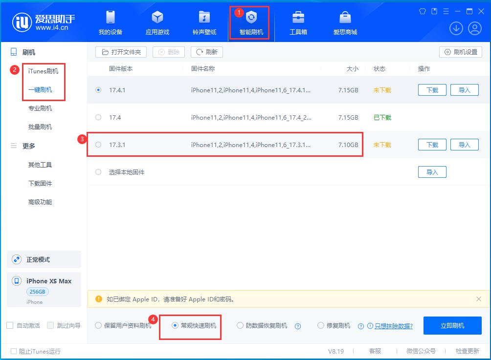Open the 我的设备 device panel
The height and width of the screenshot is (360, 491).
[x=110, y=22]
